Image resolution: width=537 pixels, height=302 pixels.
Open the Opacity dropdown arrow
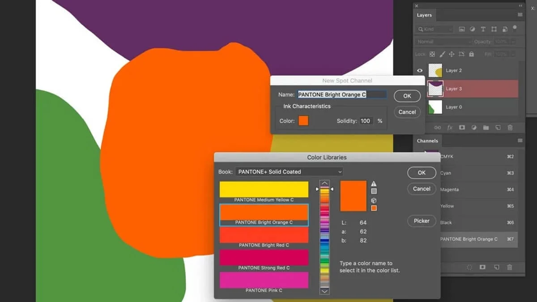512,42
